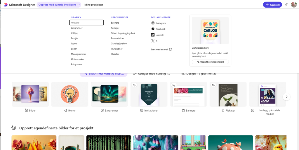Viewport: 299px width, 150px height.
Task: Open the Instagram icon under Sosiale medier
Action: (153, 23)
